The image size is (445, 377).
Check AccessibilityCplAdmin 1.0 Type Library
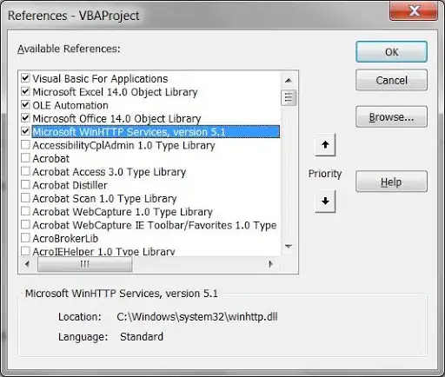click(25, 144)
